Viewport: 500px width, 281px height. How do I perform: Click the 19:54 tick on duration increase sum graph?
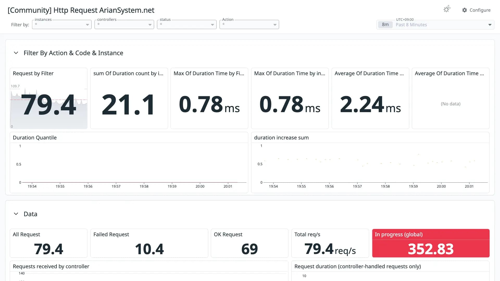pyautogui.click(x=273, y=186)
